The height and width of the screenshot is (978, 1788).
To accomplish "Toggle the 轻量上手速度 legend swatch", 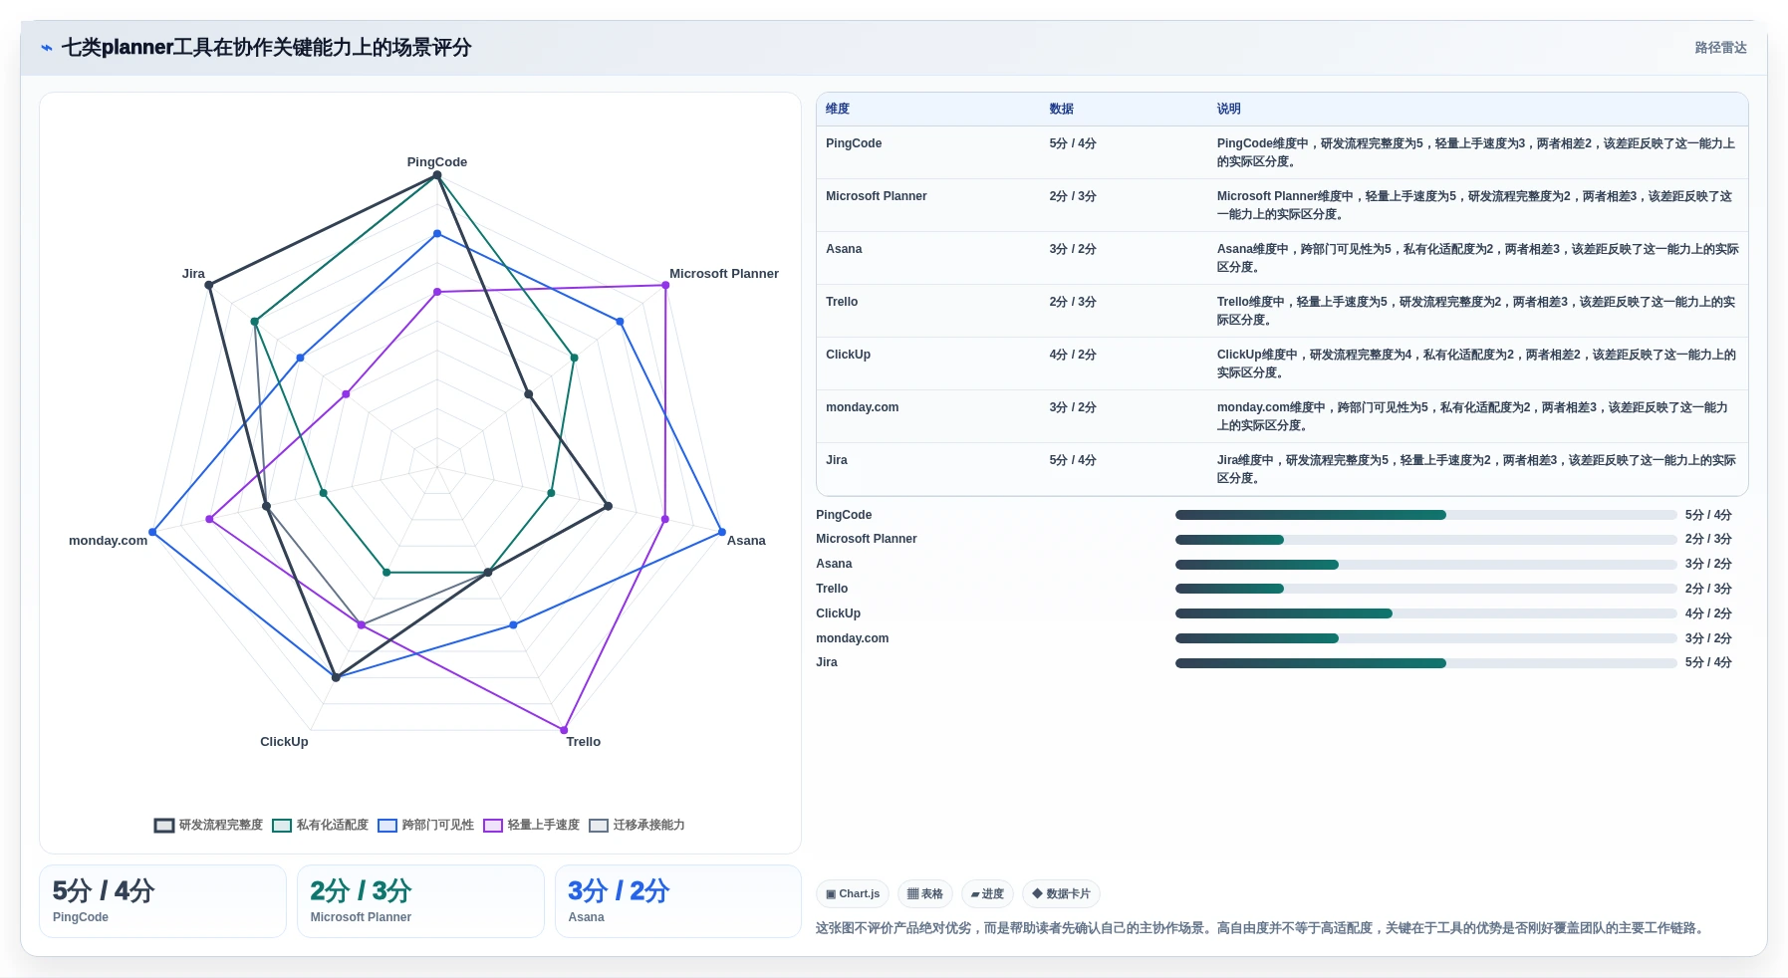I will pos(493,826).
